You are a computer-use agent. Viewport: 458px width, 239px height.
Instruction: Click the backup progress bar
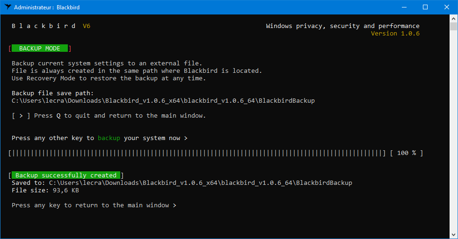[x=197, y=153]
